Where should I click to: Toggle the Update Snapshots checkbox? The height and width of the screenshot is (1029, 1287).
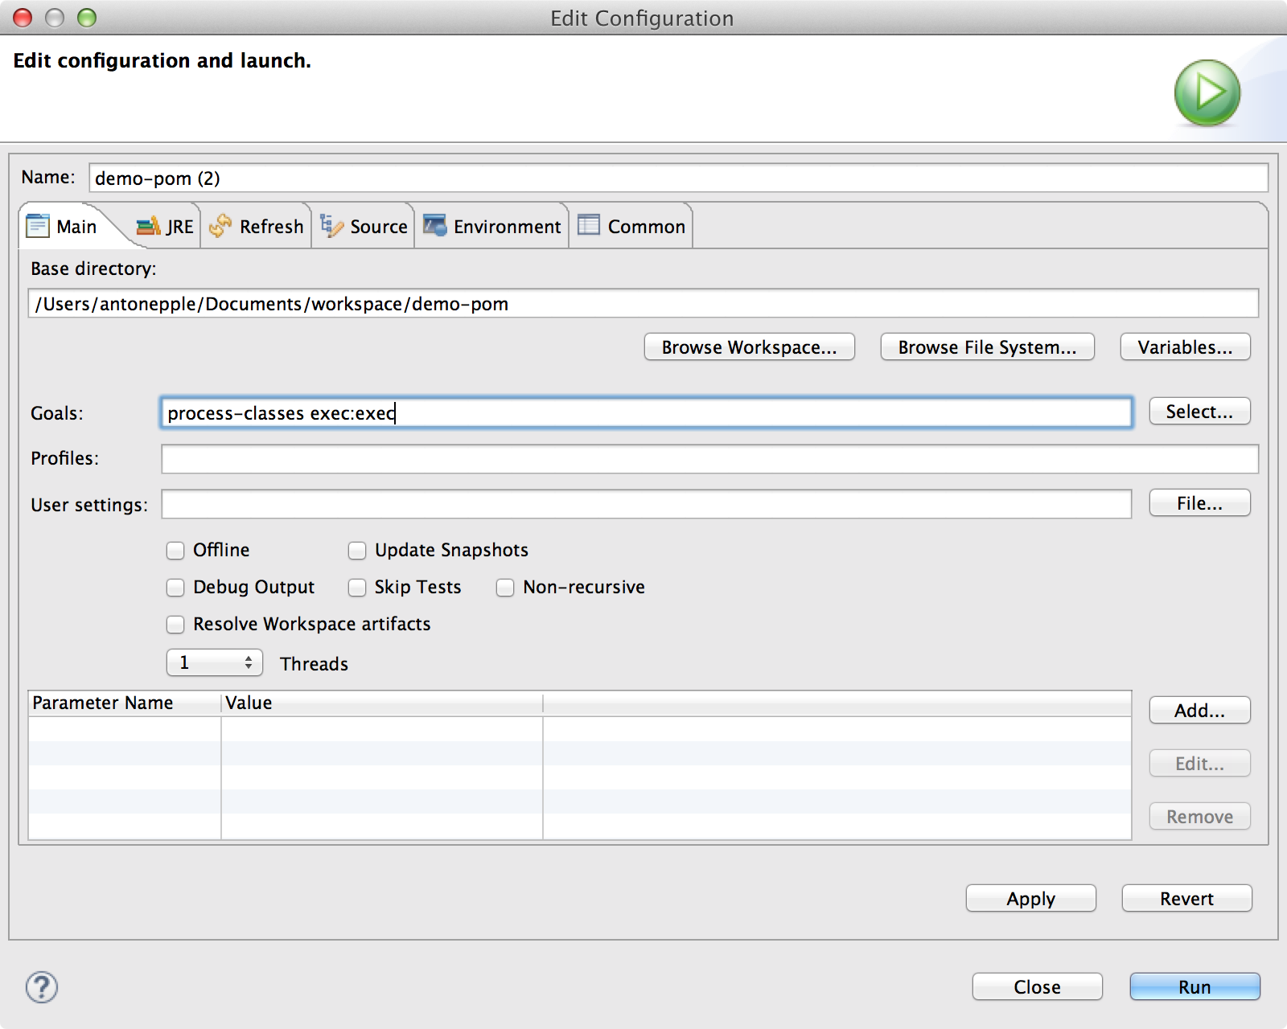click(357, 551)
